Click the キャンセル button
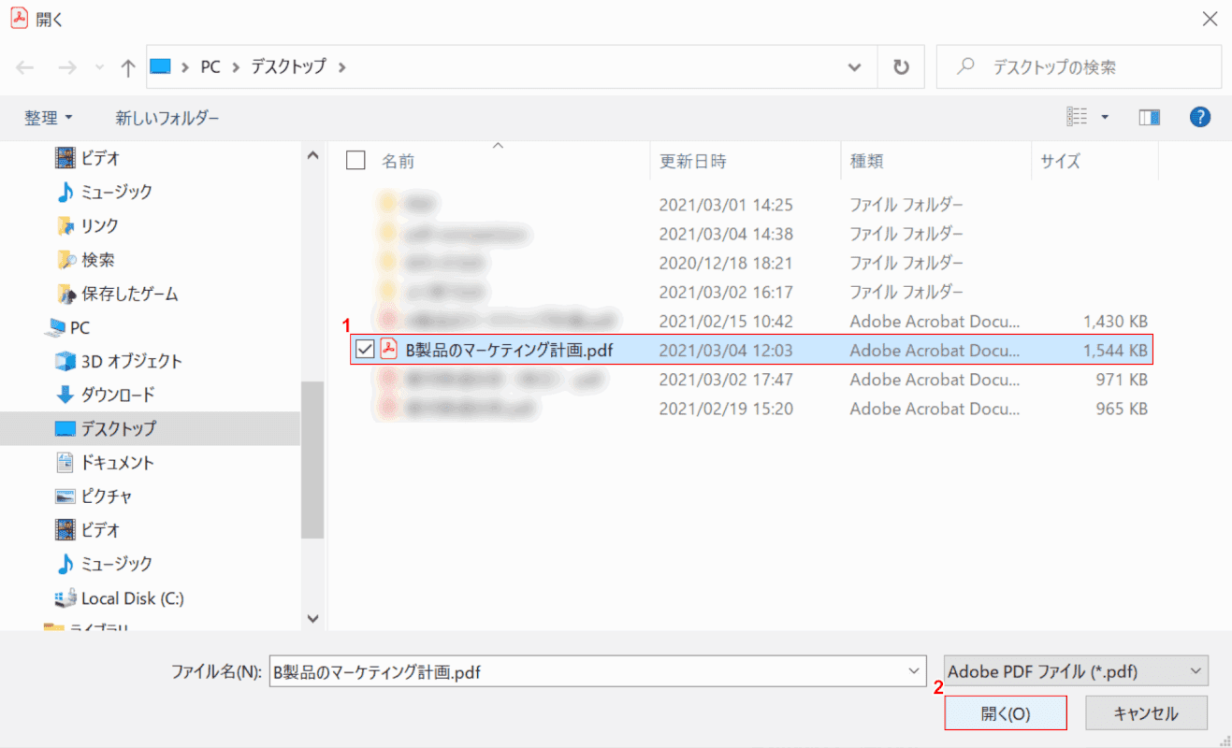 pos(1146,713)
